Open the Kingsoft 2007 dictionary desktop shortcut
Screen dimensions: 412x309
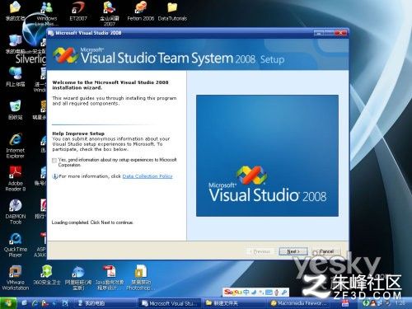(110, 13)
